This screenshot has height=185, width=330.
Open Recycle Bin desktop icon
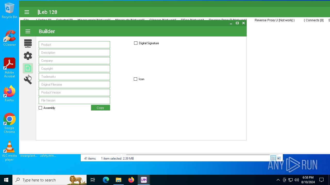(10, 11)
